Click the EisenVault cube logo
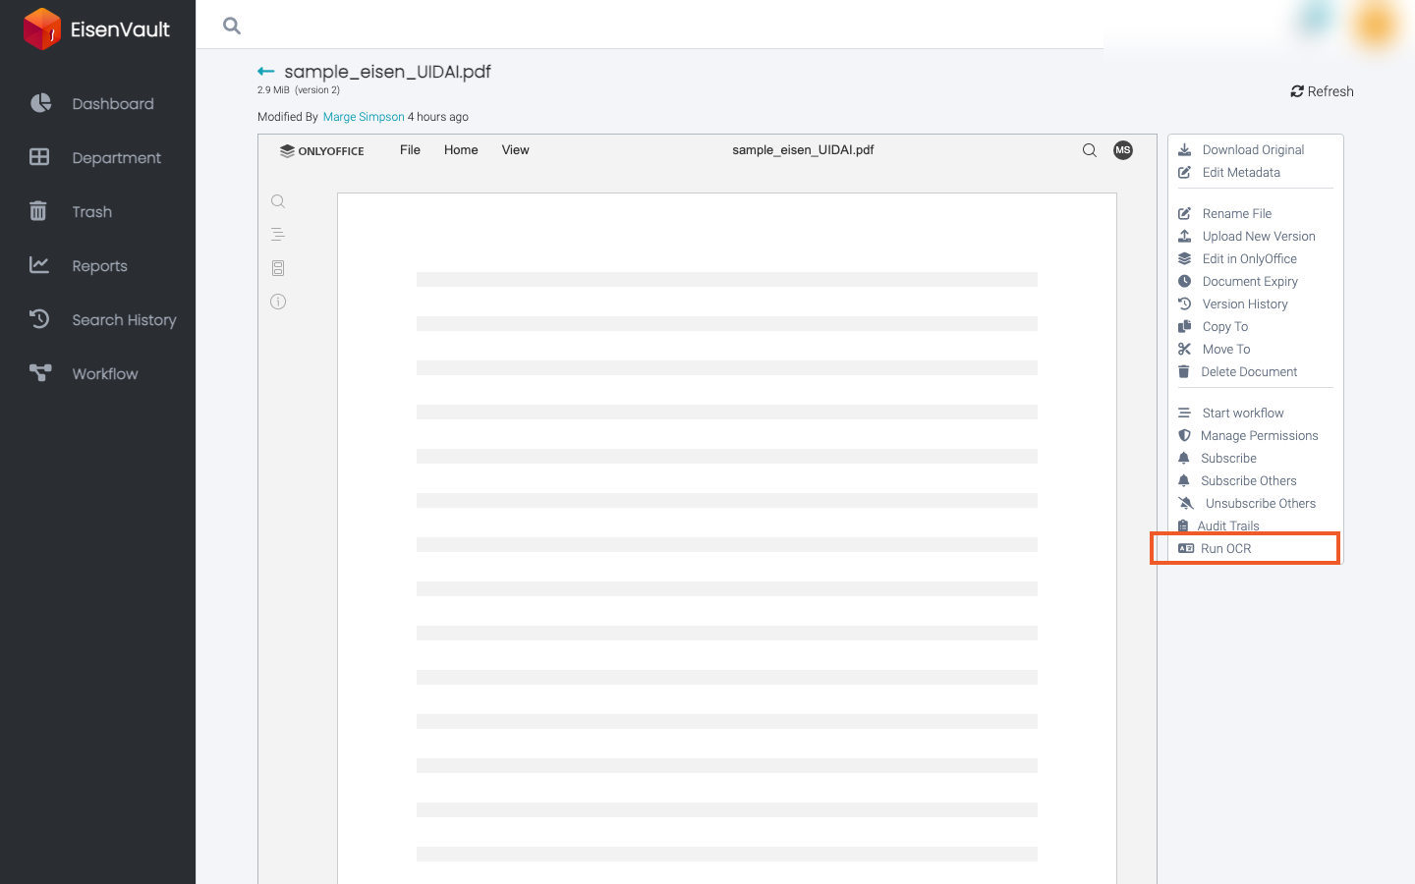 pyautogui.click(x=42, y=28)
